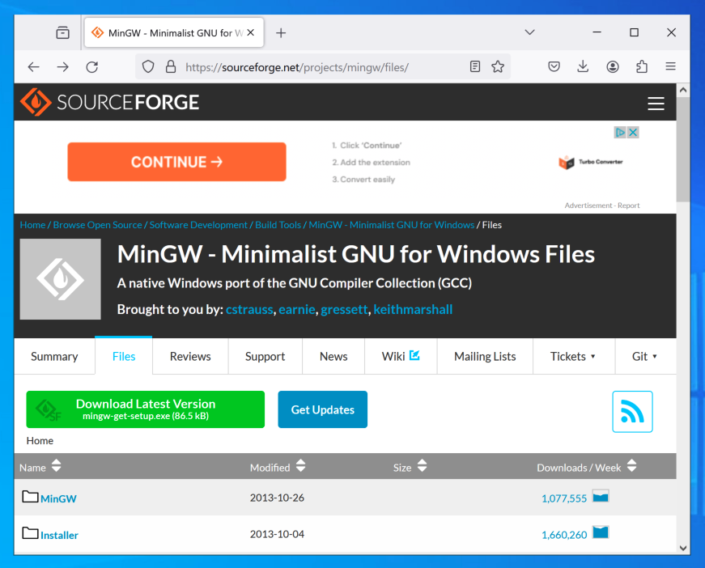Reload the current page
Screen dimensions: 705x568
(92, 67)
